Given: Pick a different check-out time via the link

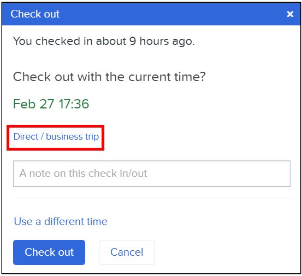Looking at the screenshot, I should click(61, 221).
